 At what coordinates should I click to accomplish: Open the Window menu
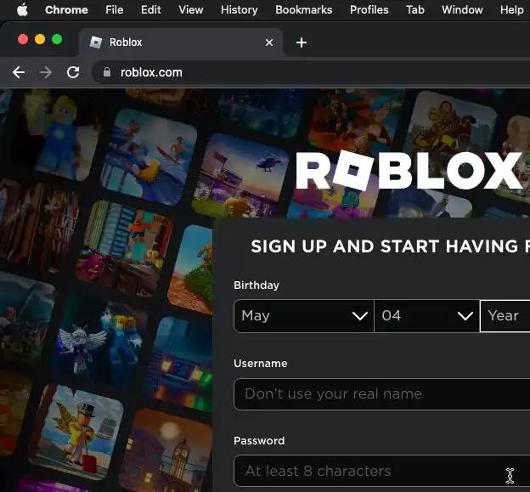[462, 10]
